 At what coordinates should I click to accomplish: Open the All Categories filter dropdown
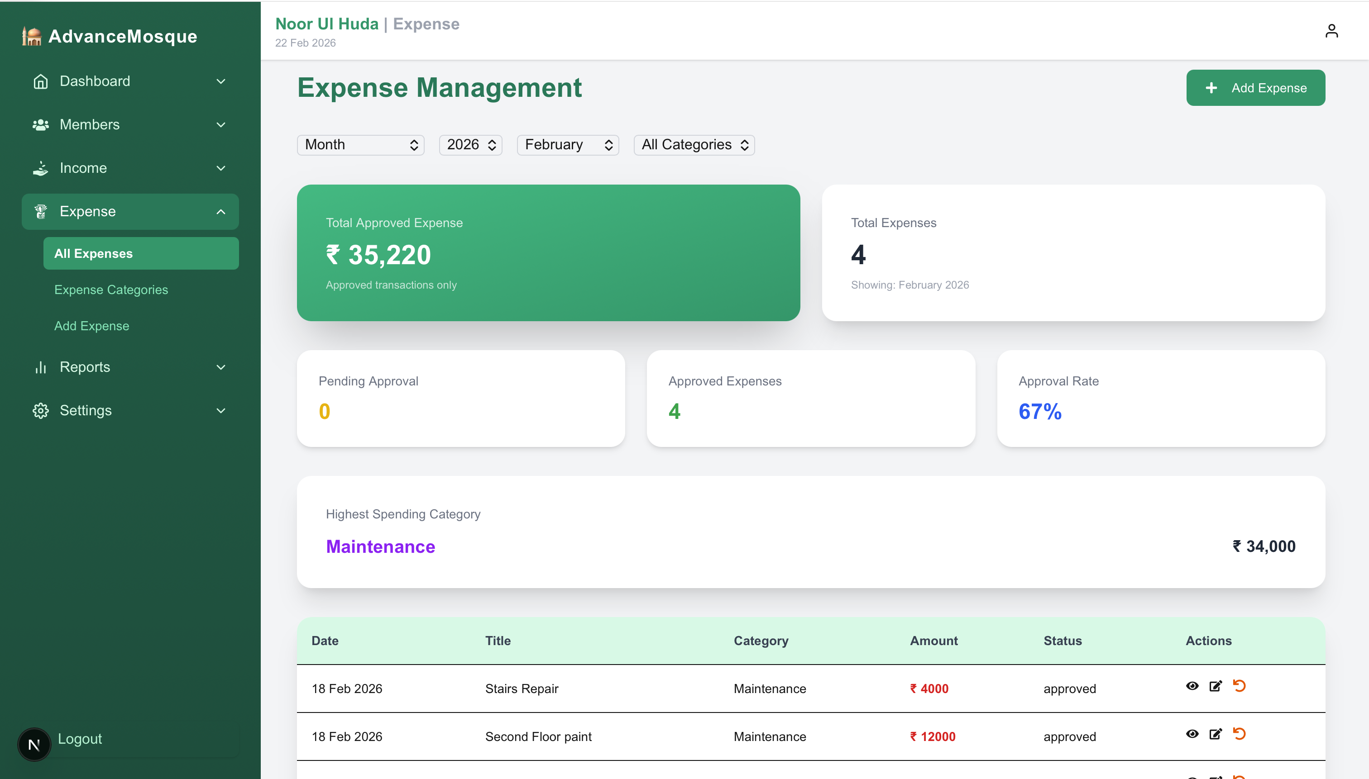694,145
